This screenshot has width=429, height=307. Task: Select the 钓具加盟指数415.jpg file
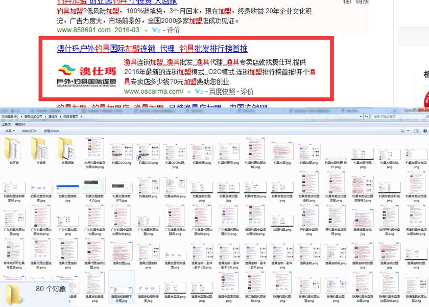[94, 189]
